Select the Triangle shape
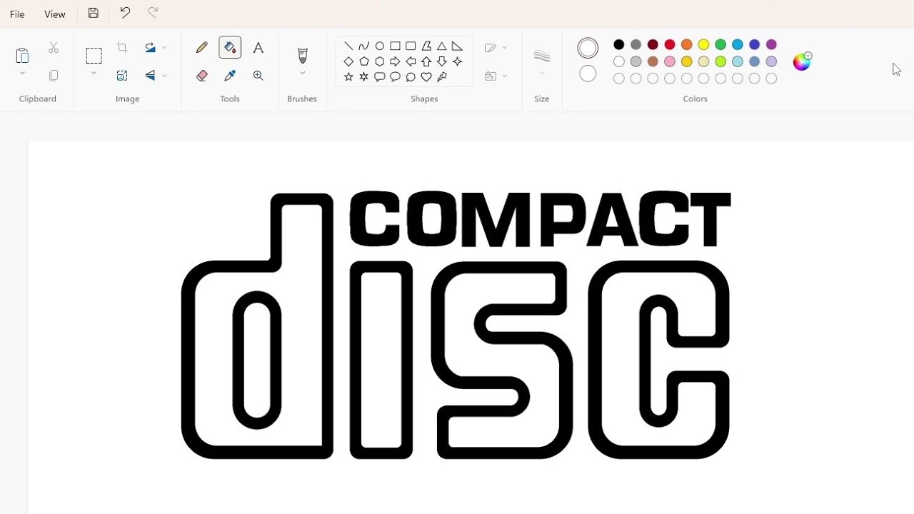Viewport: 914px width, 514px height. point(442,46)
